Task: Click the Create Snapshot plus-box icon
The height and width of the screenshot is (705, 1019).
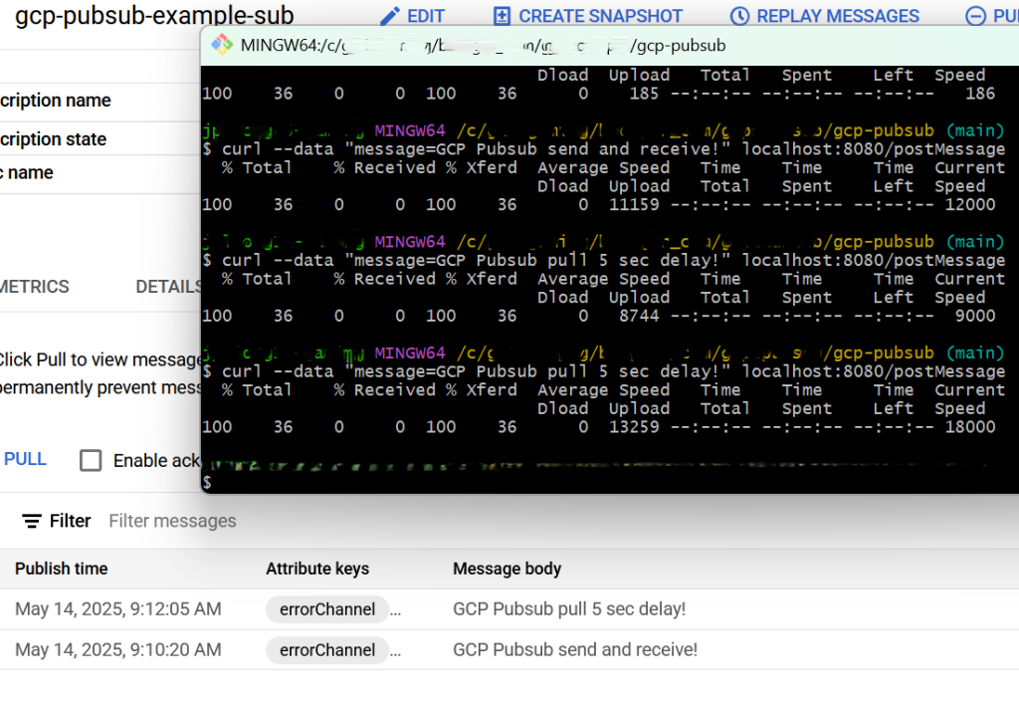Action: pos(503,16)
